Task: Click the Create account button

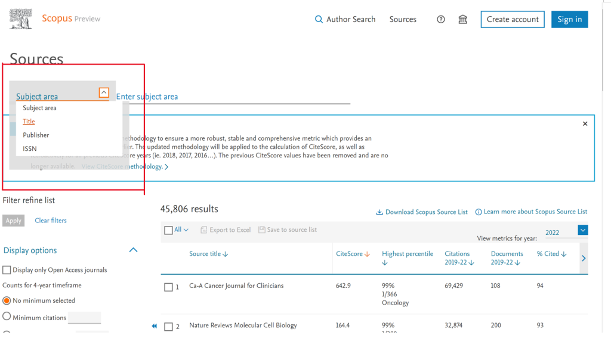Action: pyautogui.click(x=513, y=20)
